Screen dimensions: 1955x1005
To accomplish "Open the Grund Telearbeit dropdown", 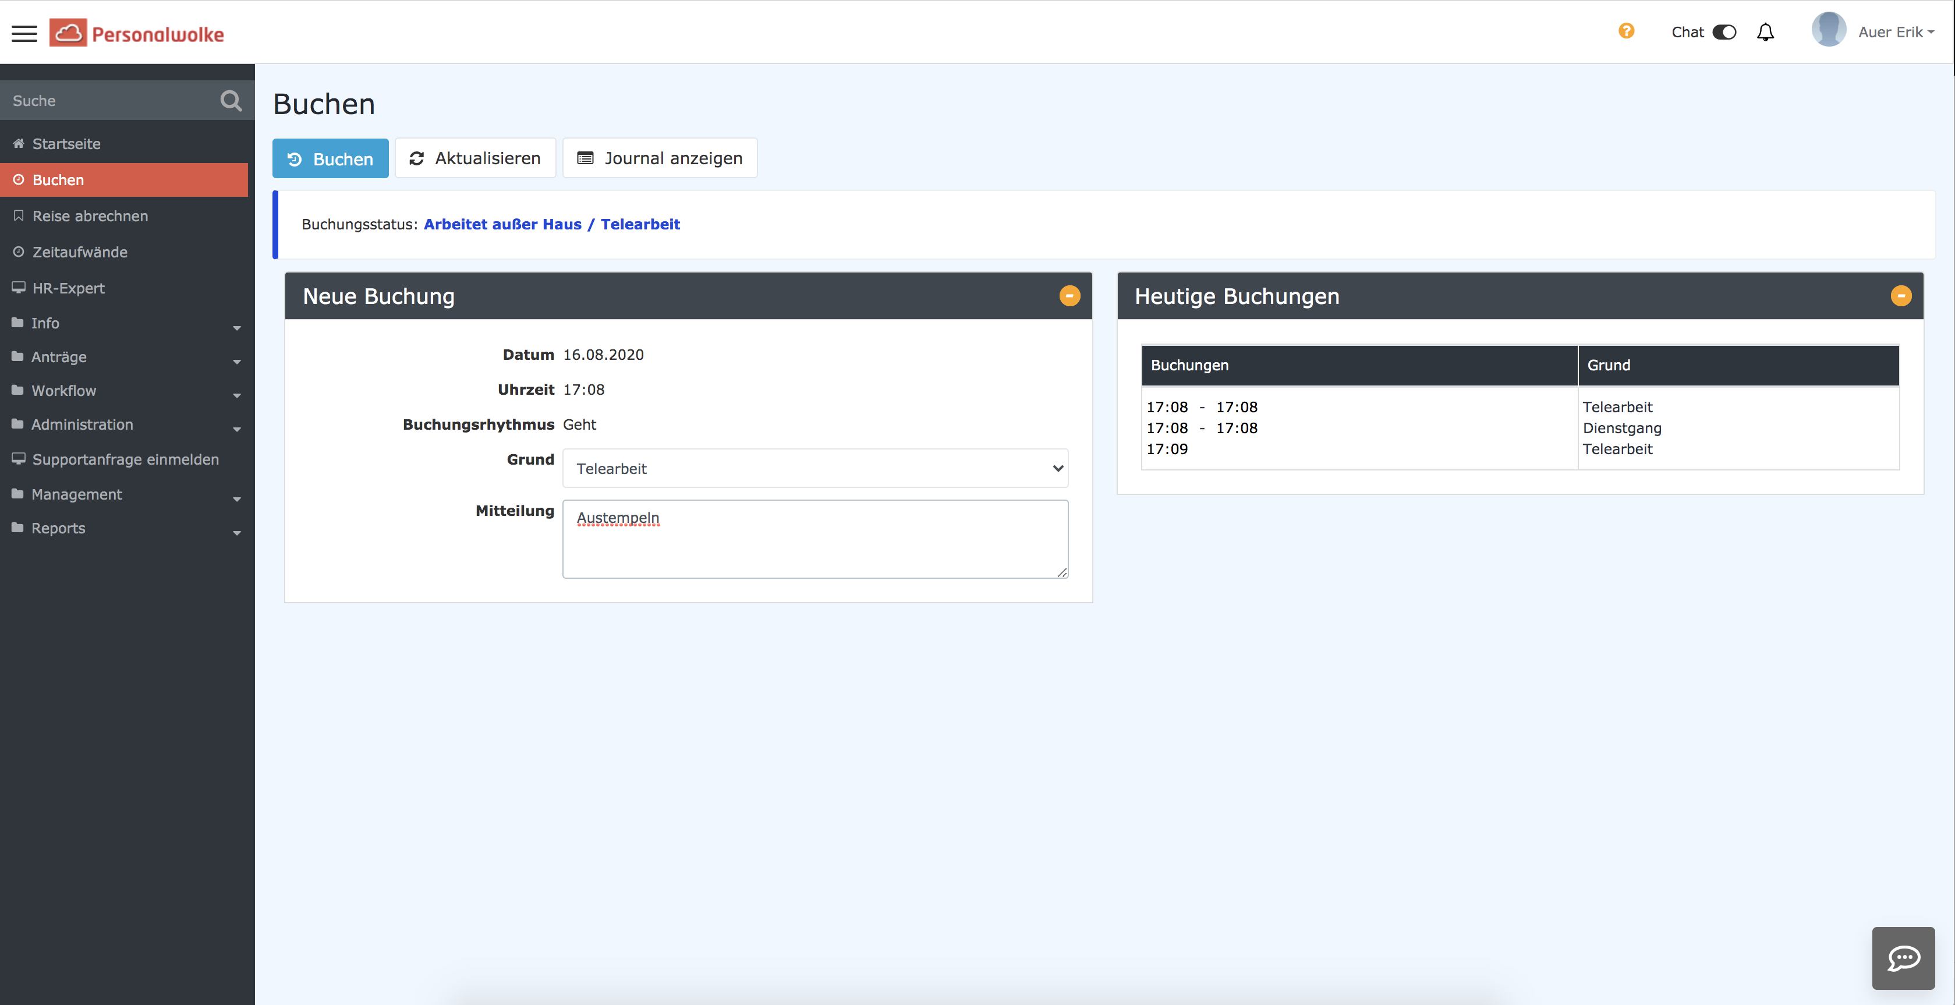I will 815,468.
